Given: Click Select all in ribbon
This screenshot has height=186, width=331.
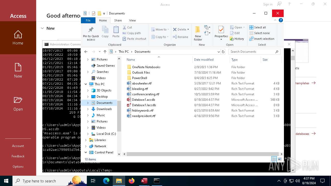Looking at the screenshot, I should (258, 27).
